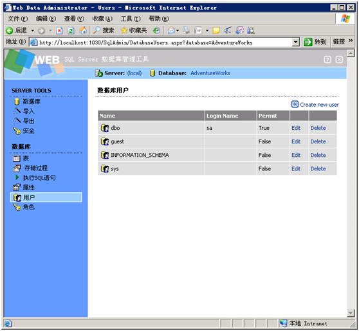Image resolution: width=359 pixels, height=331 pixels.
Task: Click the help question mark icon in the header
Action: pyautogui.click(x=327, y=60)
